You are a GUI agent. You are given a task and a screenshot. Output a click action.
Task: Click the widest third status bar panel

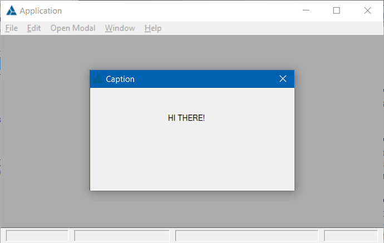coord(247,236)
